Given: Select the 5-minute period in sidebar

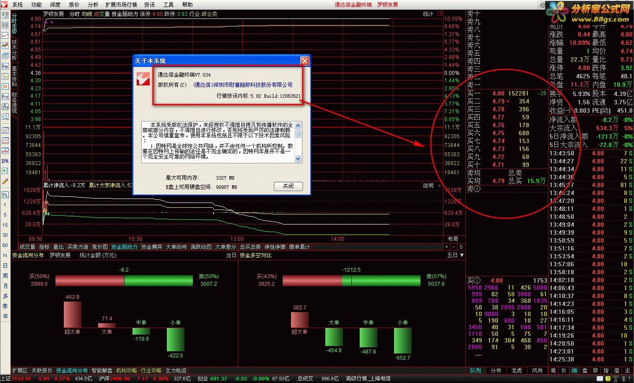Looking at the screenshot, I should click(x=5, y=215).
